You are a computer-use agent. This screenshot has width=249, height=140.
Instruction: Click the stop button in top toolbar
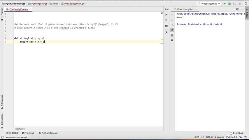[x=240, y=3]
